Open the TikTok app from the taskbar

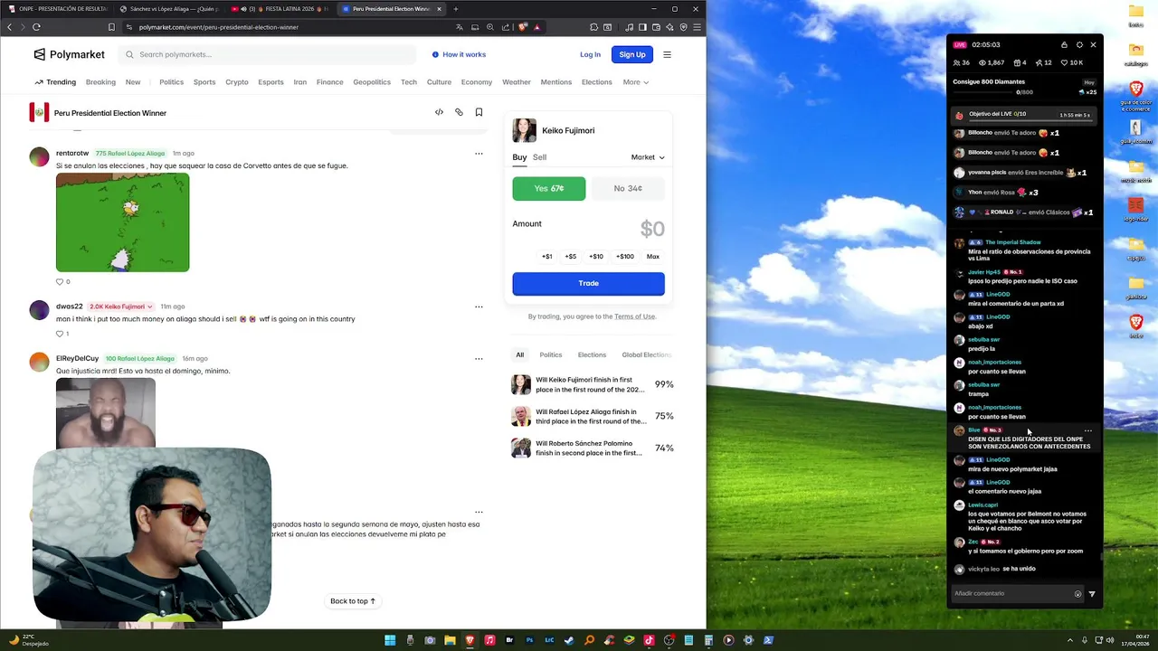point(649,640)
